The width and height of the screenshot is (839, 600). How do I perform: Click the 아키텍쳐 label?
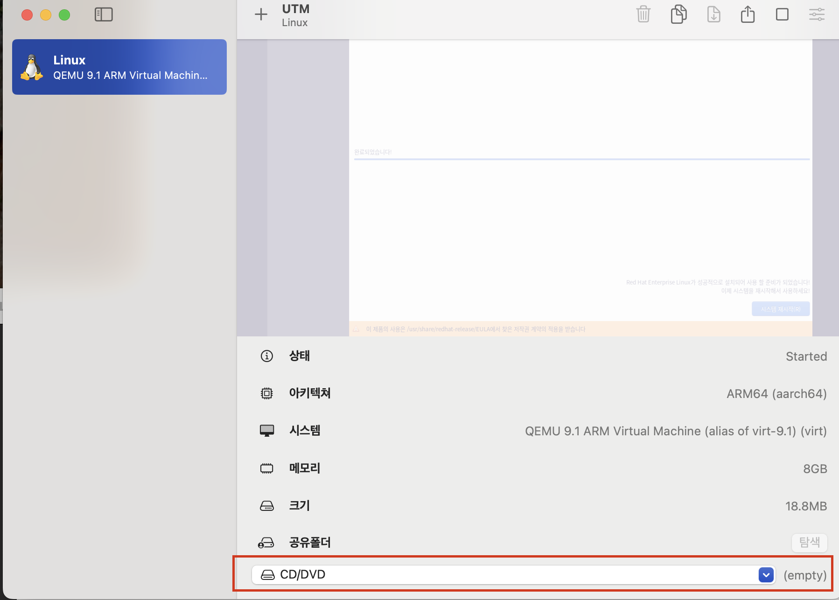point(310,393)
